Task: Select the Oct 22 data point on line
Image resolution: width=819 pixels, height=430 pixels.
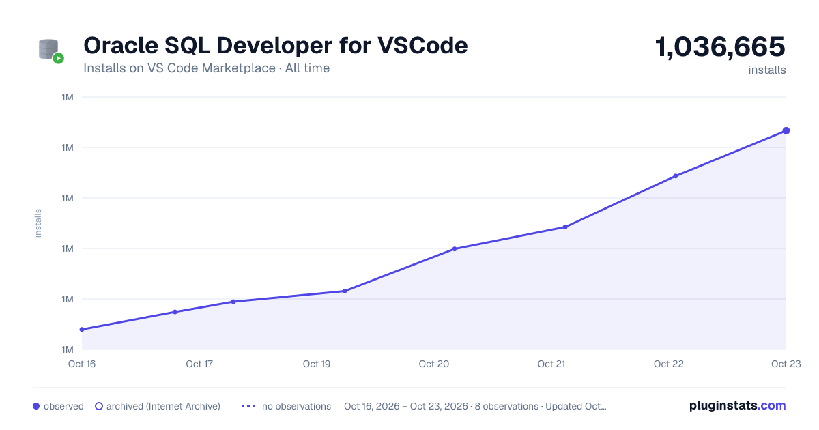Action: point(676,176)
